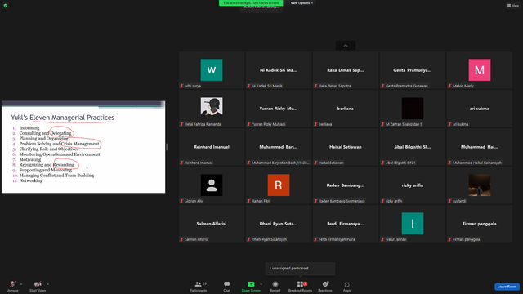Click the muted mic icon beside wibi surya
This screenshot has height=294, width=523.
(181, 86)
